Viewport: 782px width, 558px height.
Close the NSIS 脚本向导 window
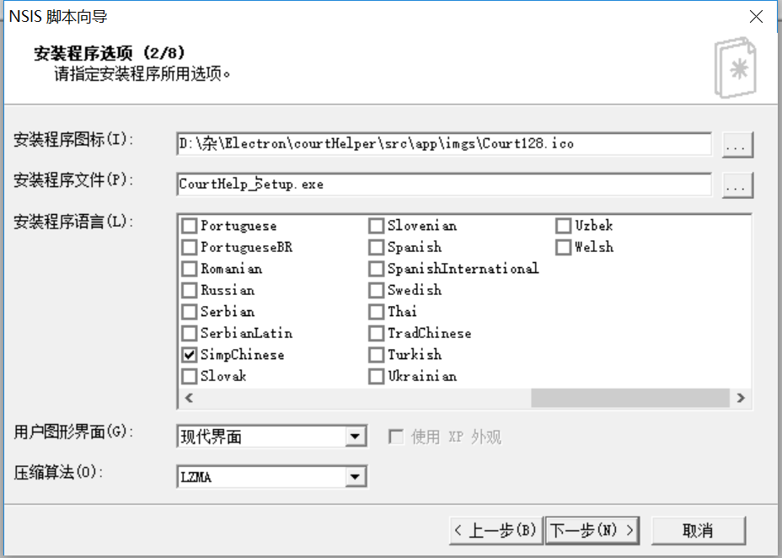pyautogui.click(x=756, y=17)
